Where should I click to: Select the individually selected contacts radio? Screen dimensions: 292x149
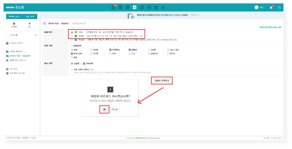(72, 70)
